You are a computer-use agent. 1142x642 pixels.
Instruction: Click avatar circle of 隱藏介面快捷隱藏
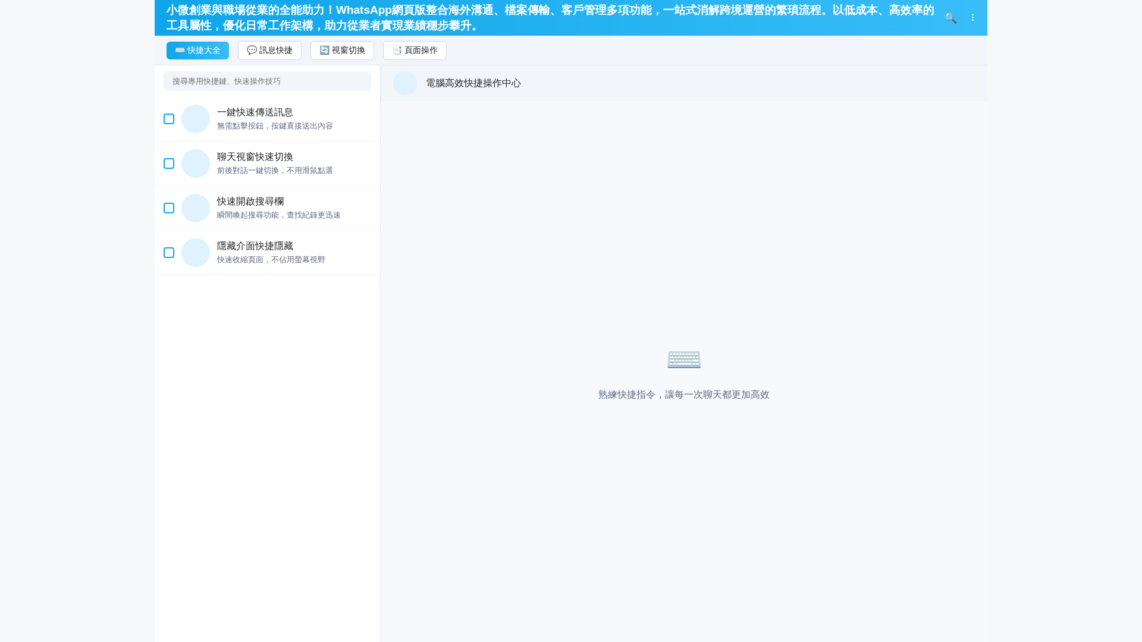click(196, 253)
